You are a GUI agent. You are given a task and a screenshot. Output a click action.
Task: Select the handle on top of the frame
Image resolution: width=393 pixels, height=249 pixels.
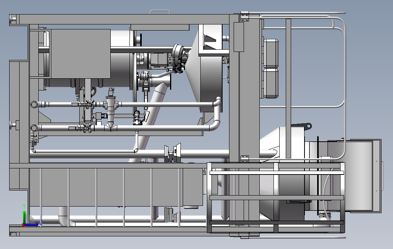point(160,12)
